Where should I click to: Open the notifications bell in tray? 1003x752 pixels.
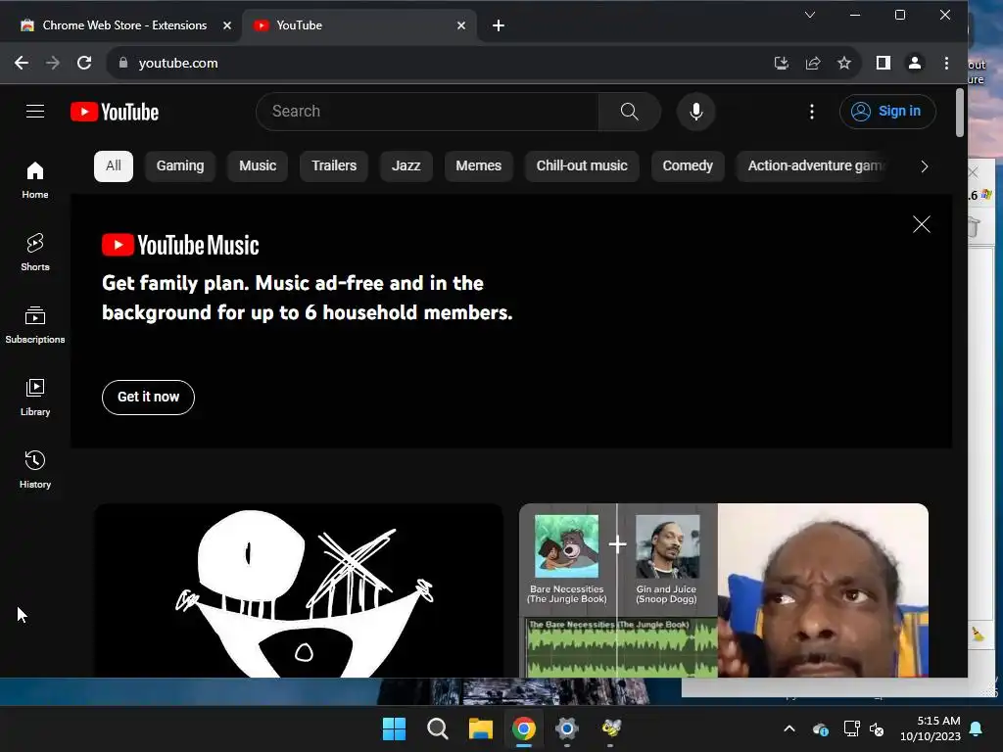pos(977,728)
